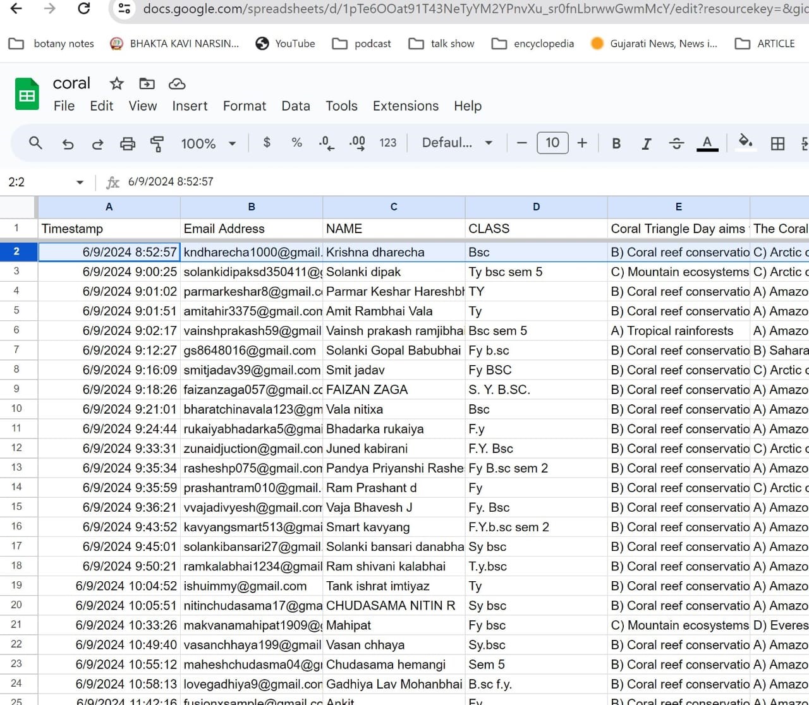
Task: Toggle italic text style
Action: click(x=646, y=143)
